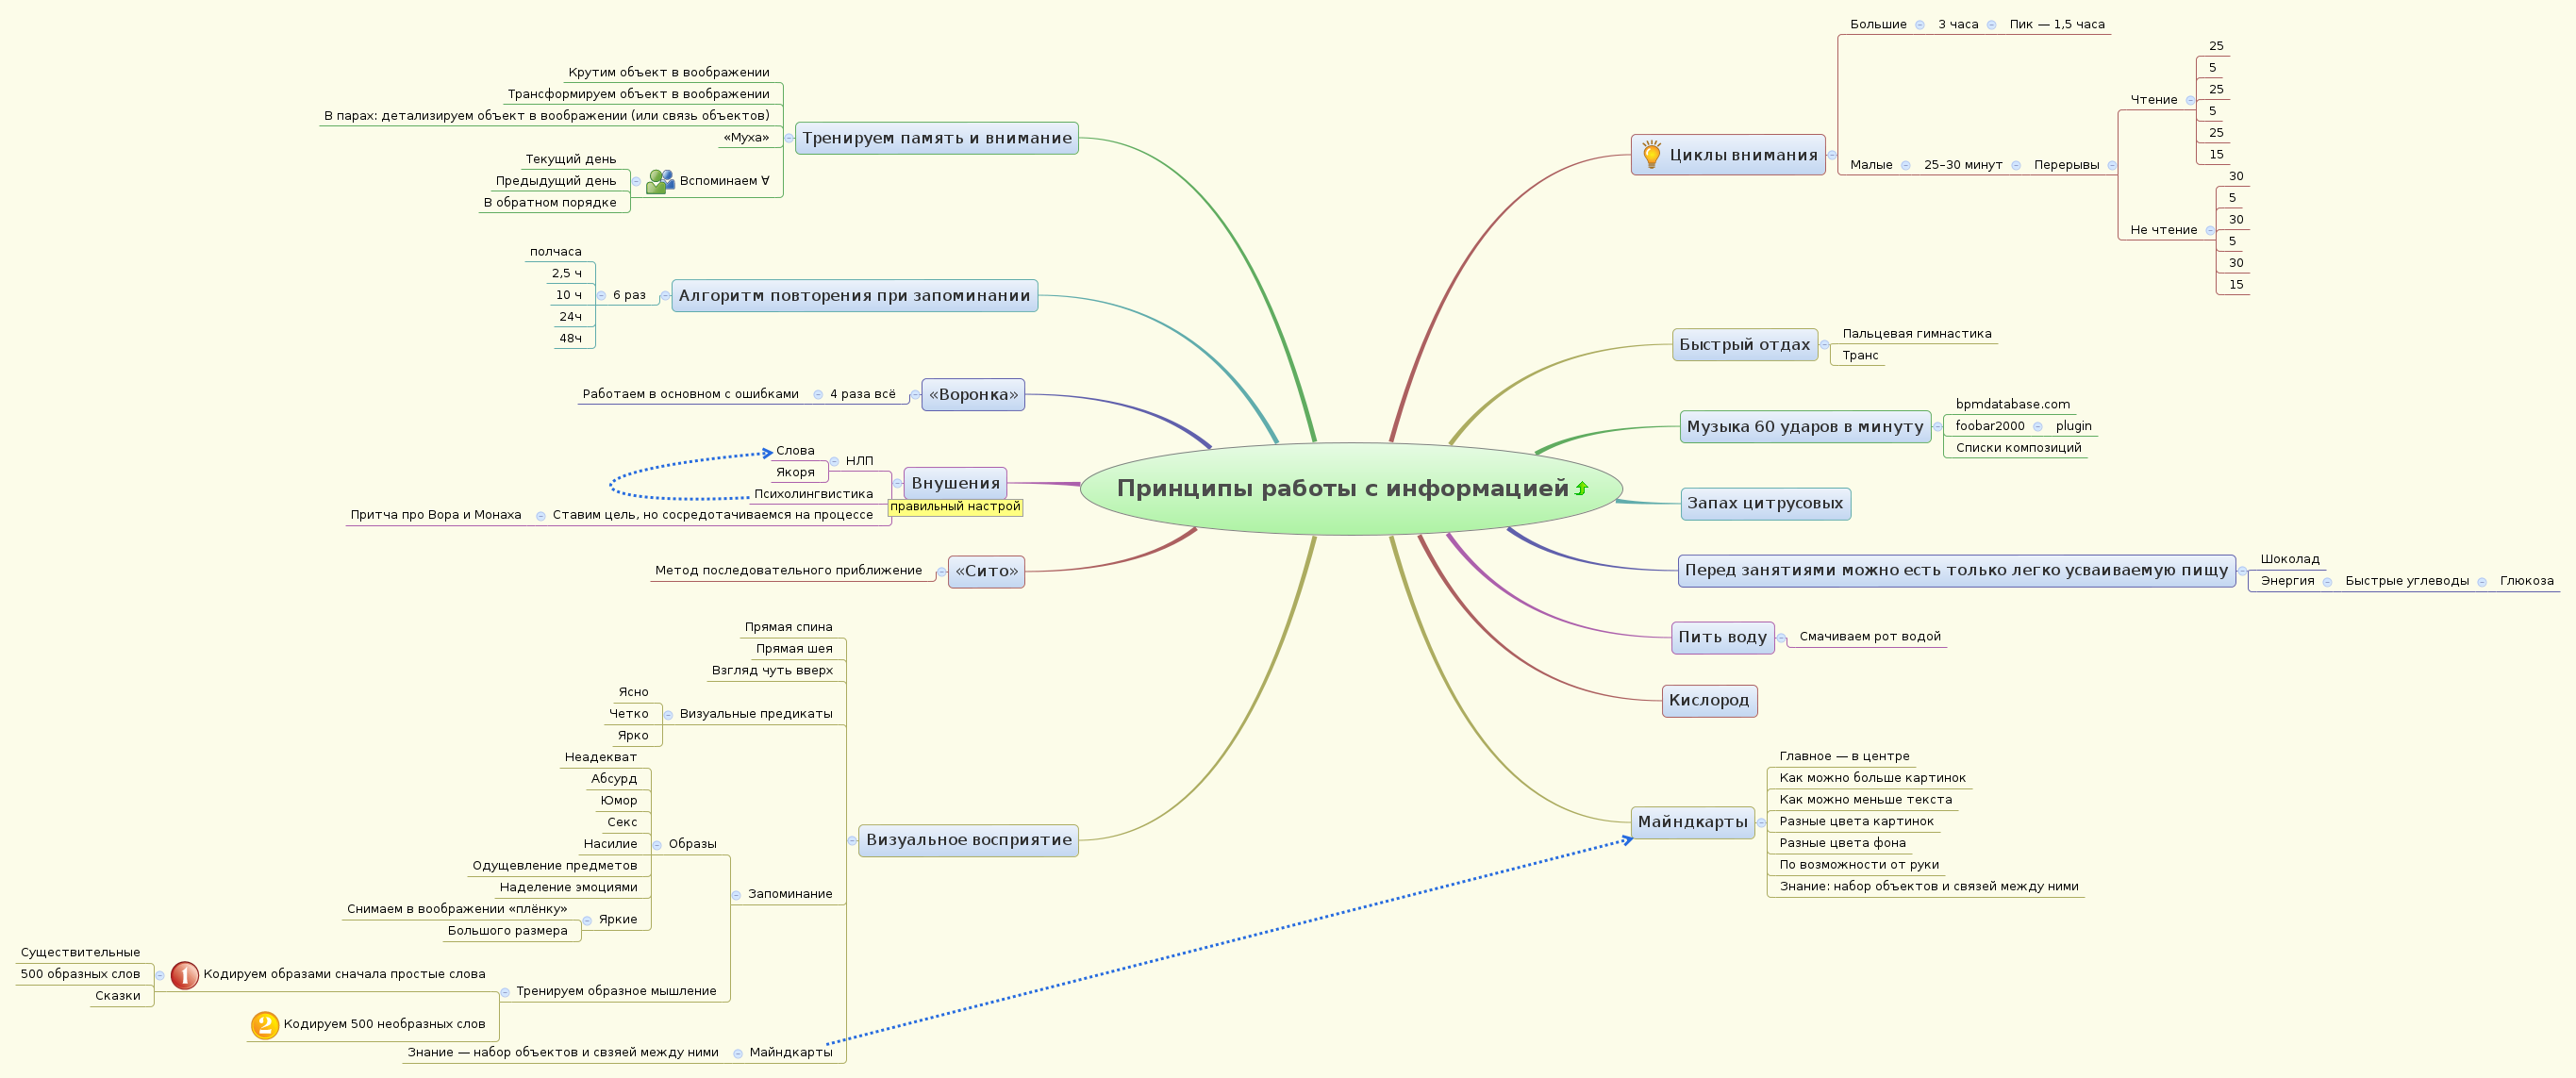
Task: Collapse the Внушения branch
Action: click(898, 483)
